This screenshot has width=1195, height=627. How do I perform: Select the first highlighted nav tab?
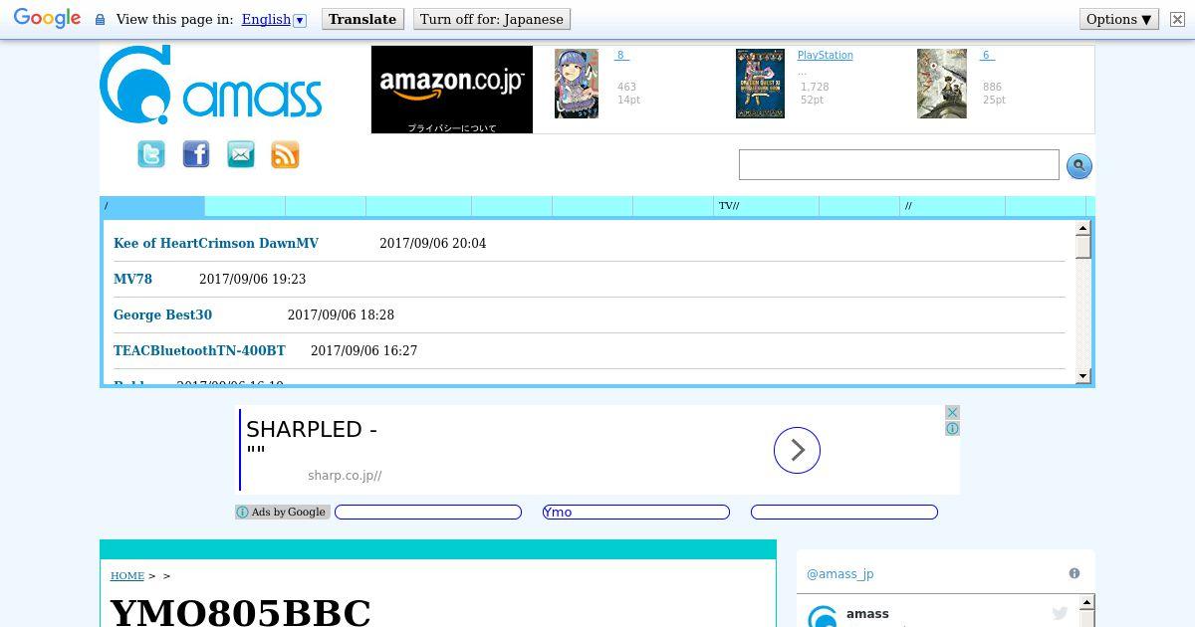(x=152, y=206)
